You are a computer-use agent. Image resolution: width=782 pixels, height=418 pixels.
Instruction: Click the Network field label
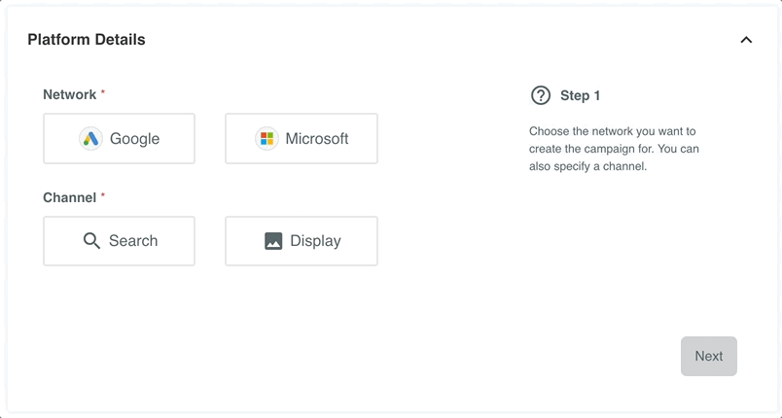point(70,94)
